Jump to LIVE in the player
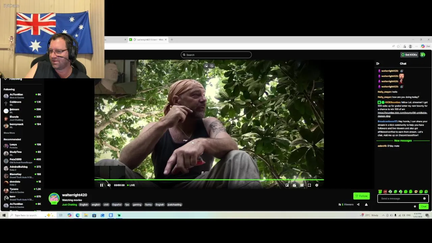This screenshot has width=432, height=243. click(x=131, y=185)
